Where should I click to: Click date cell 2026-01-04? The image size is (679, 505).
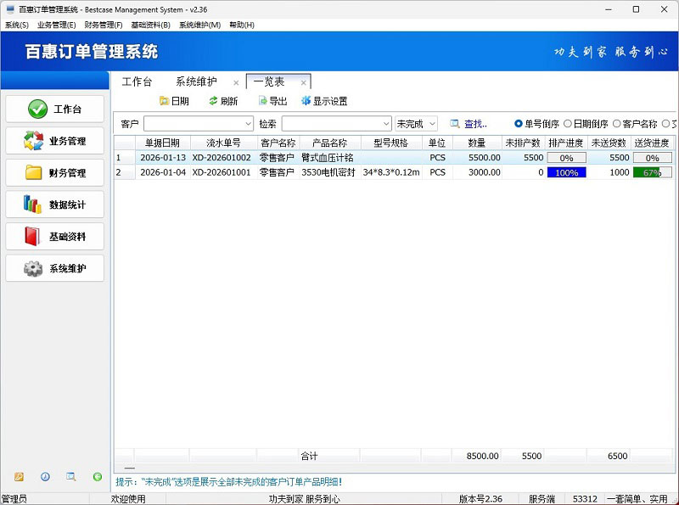coord(162,172)
